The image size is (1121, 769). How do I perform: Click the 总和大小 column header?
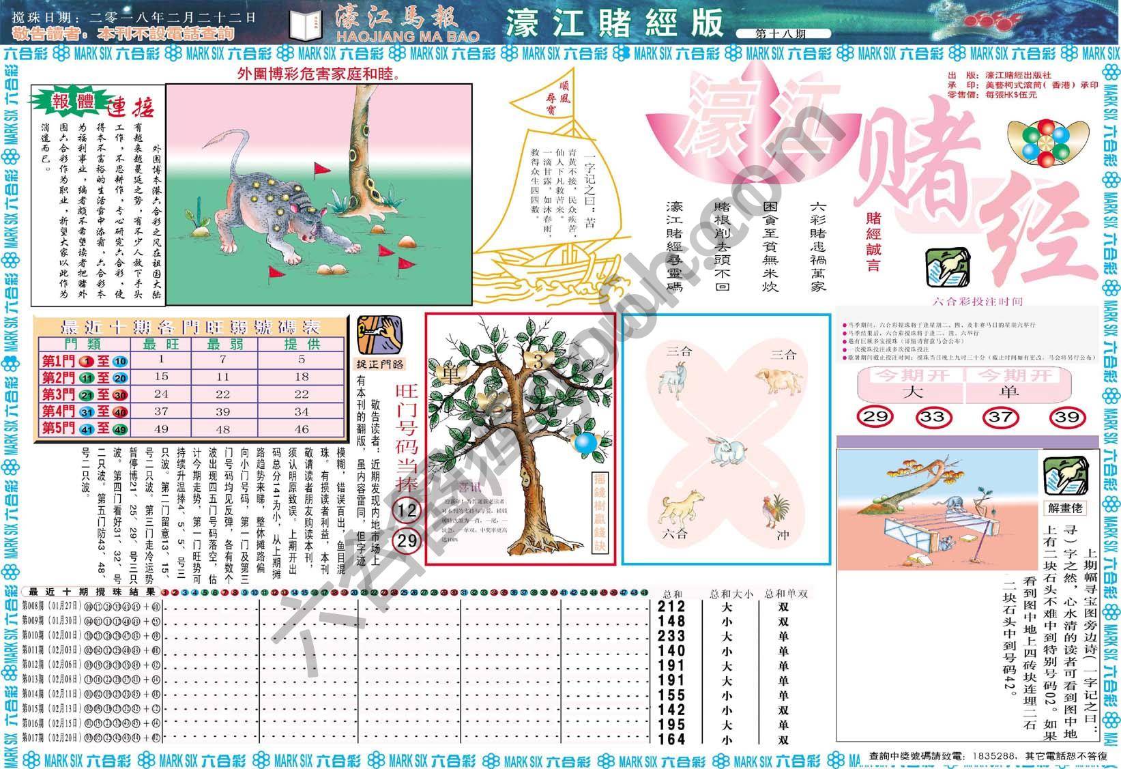pyautogui.click(x=731, y=594)
